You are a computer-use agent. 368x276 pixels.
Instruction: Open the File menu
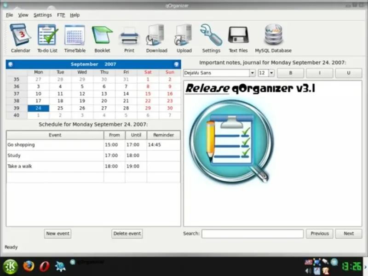point(9,15)
